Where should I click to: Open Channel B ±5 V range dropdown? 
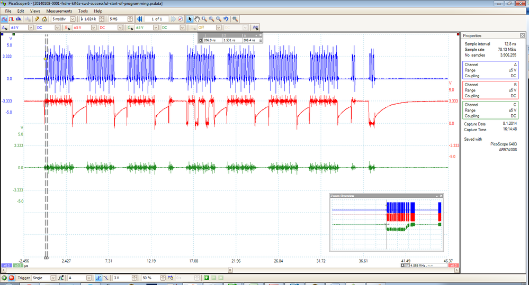(x=93, y=27)
